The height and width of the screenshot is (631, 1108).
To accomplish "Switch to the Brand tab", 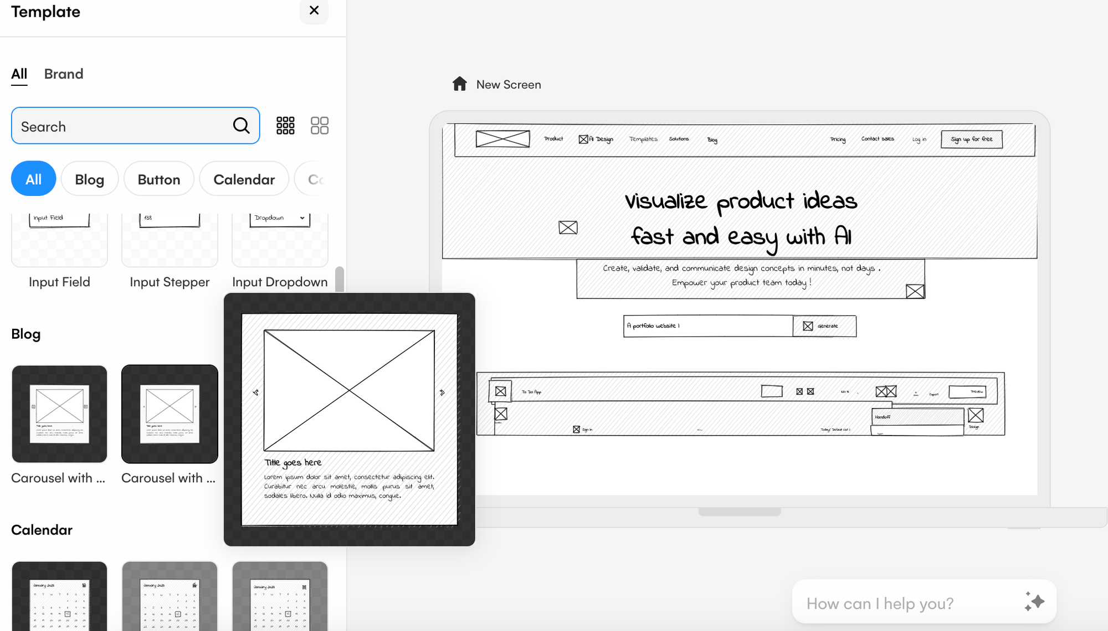I will 64,74.
